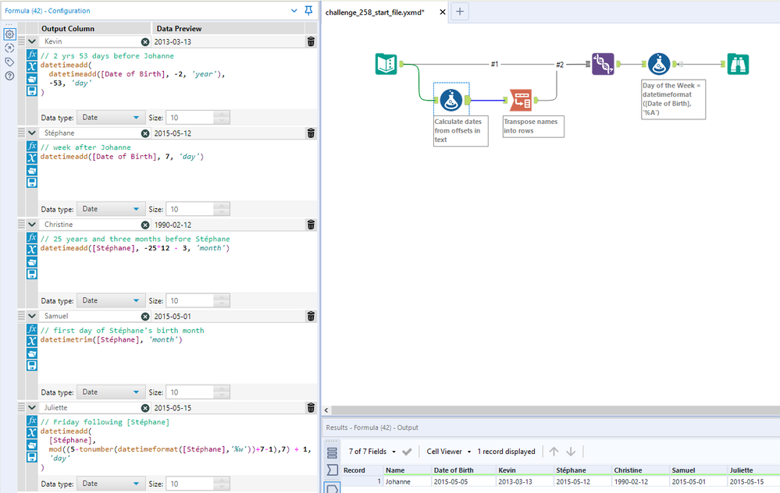780x493 pixels.
Task: Open saved expressions for Kevin expression
Action: point(32,79)
